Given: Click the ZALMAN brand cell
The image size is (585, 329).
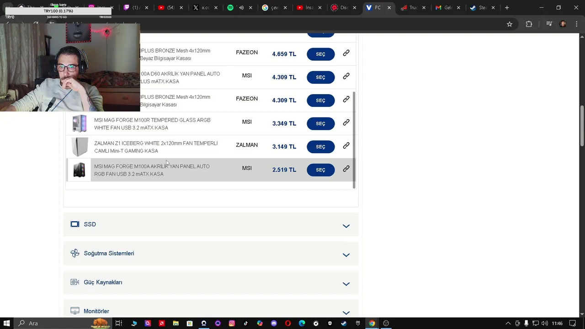Looking at the screenshot, I should [247, 145].
